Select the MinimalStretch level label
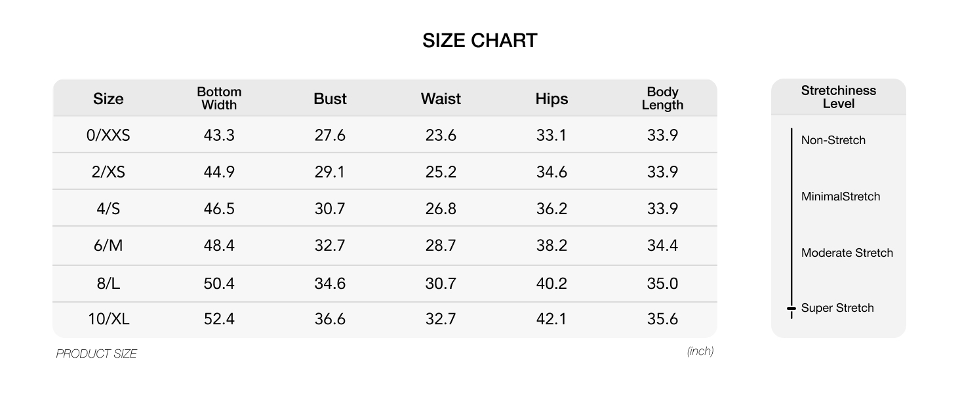The image size is (960, 393). coord(841,196)
